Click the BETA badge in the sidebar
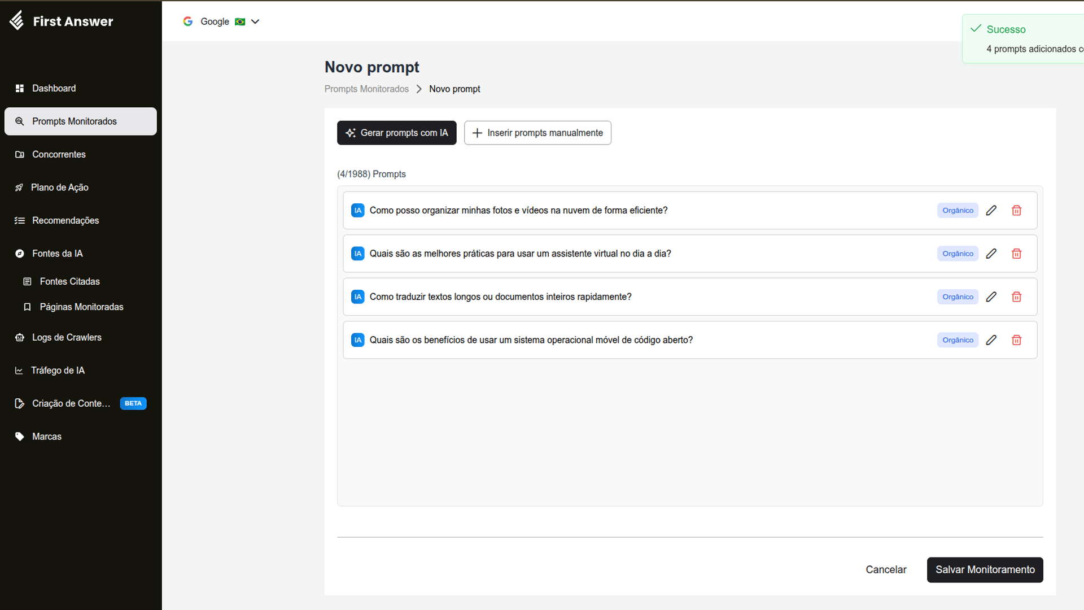This screenshot has width=1084, height=610. (x=133, y=403)
